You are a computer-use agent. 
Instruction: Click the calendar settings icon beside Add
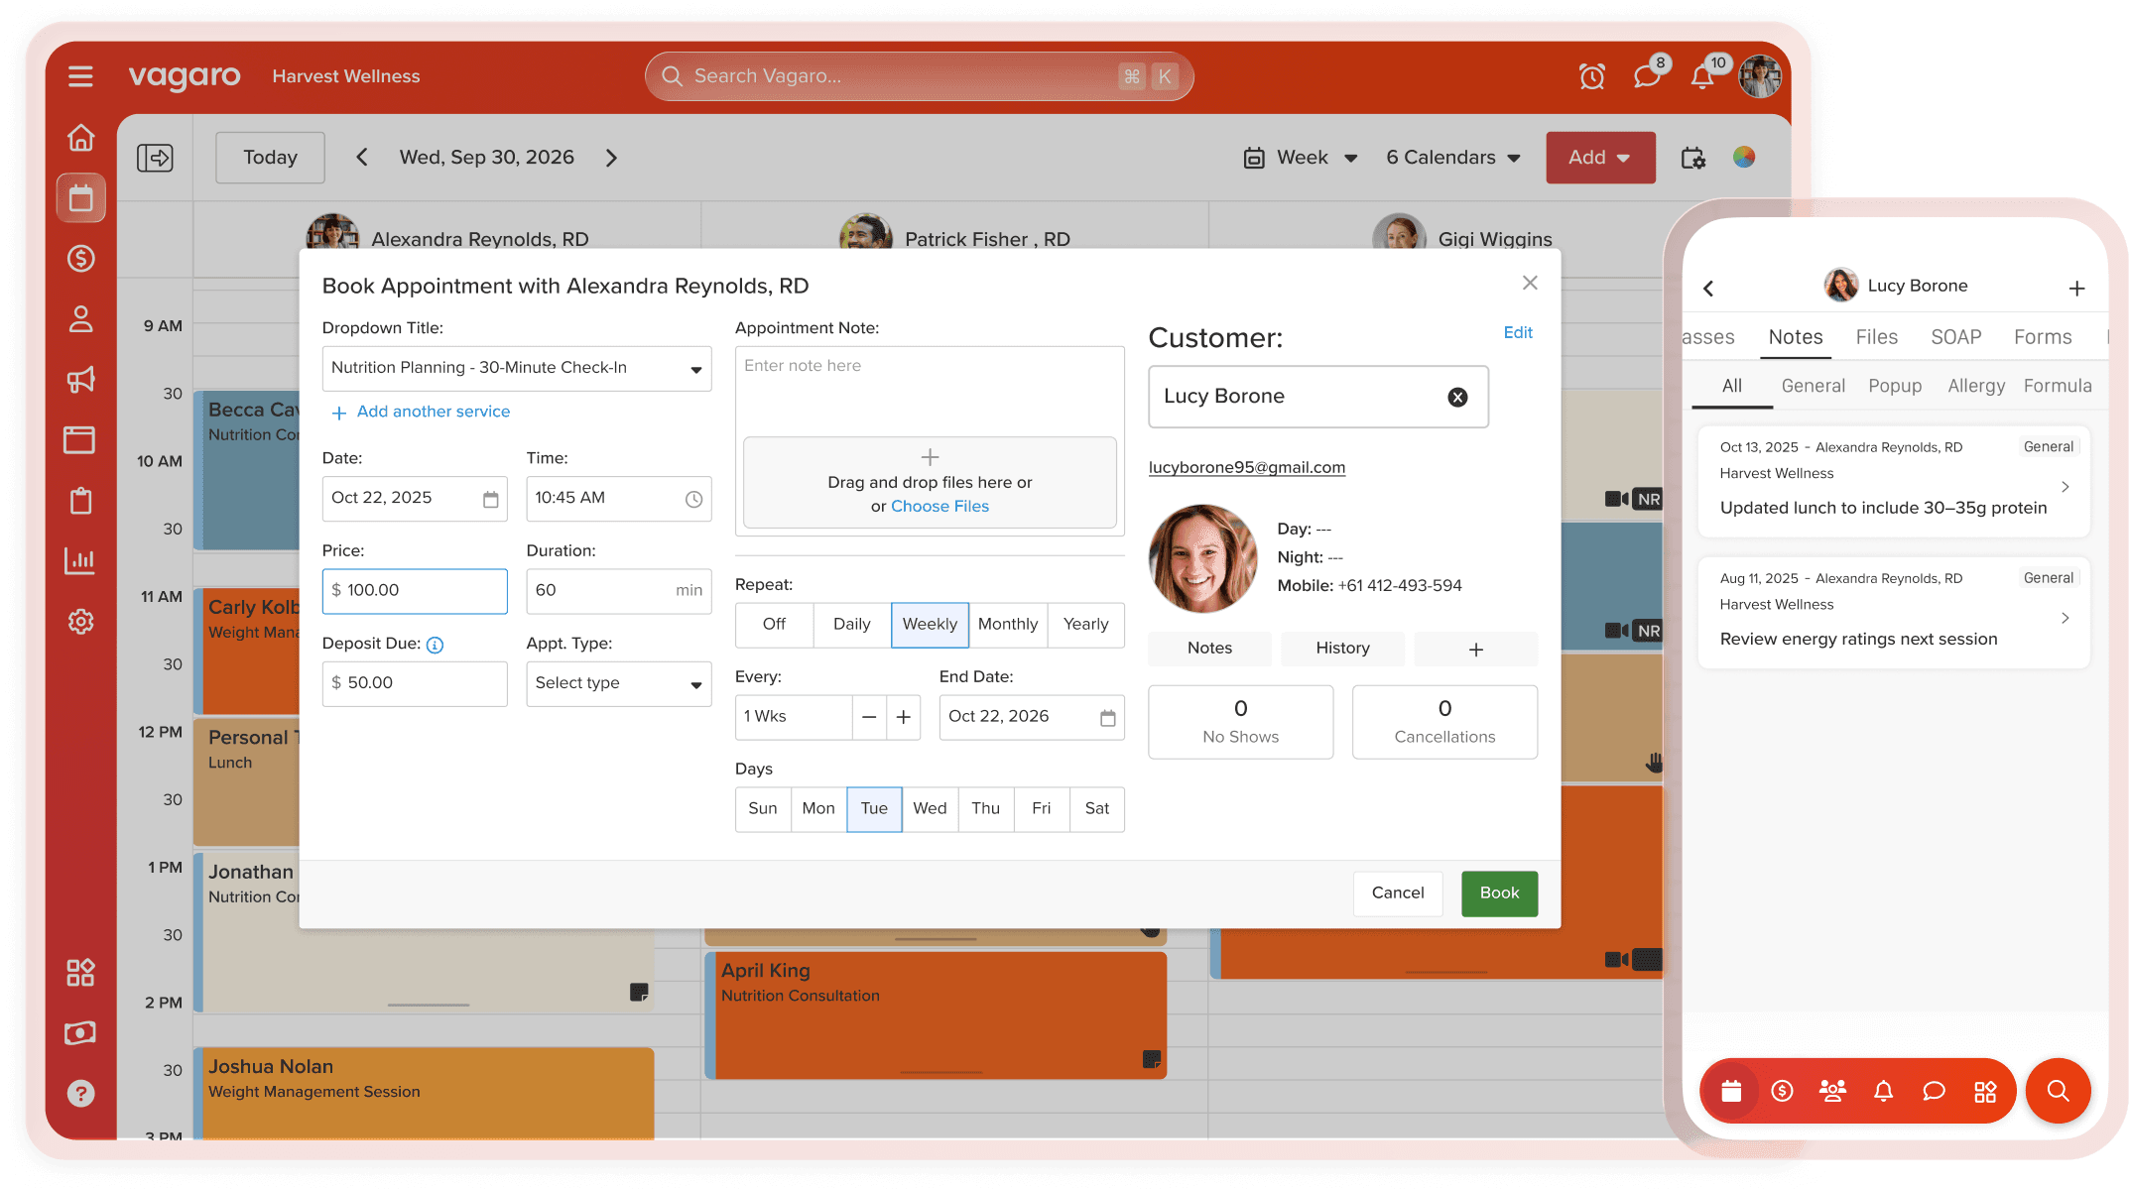click(x=1693, y=158)
